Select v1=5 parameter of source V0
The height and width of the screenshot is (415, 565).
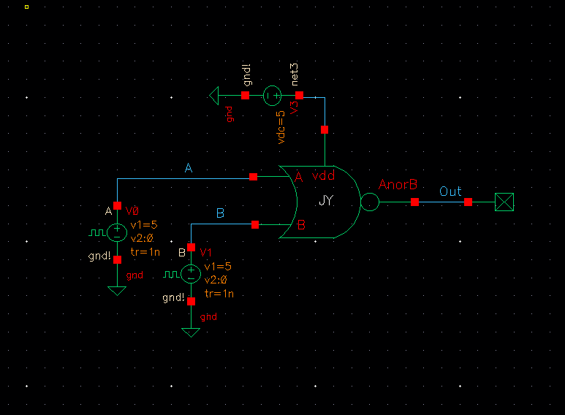point(144,225)
